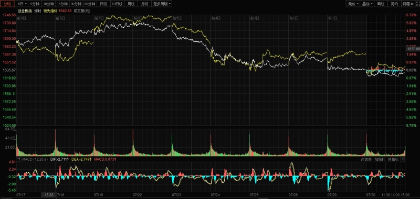Click the 1672.86 price tag on right axis
Image resolution: width=420 pixels, height=199 pixels.
pos(413,49)
